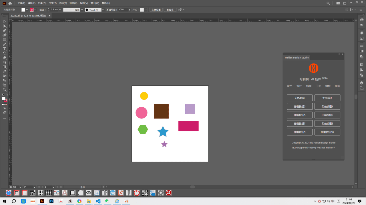Click the 十字标注 button
This screenshot has height=205, width=366.
click(327, 98)
